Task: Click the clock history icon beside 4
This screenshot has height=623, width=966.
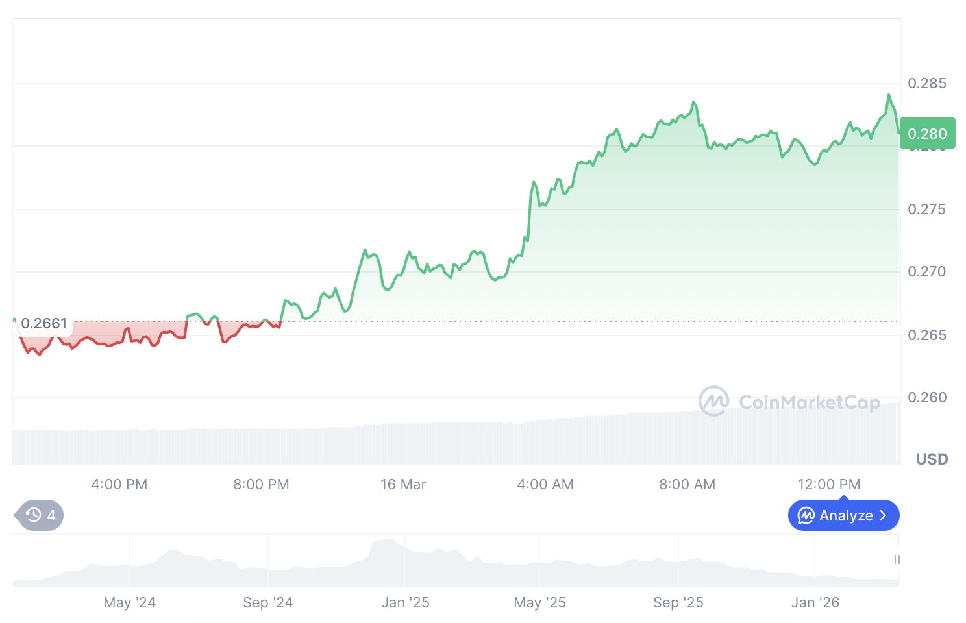Action: [x=33, y=515]
